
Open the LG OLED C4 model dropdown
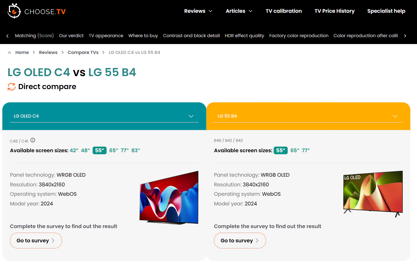click(104, 116)
